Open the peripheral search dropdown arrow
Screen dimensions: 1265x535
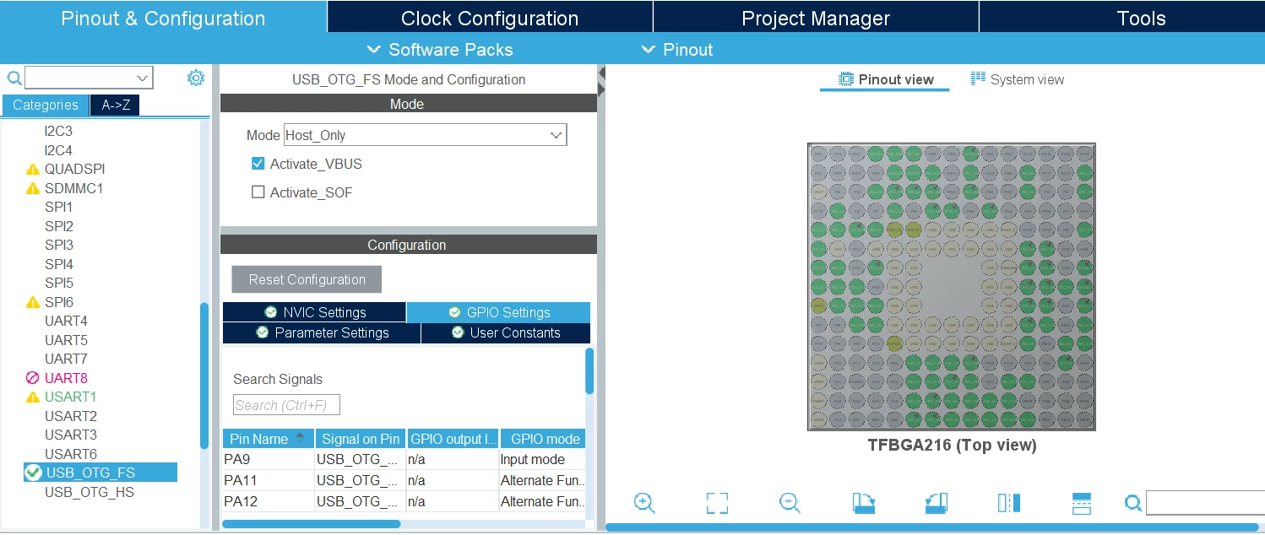pos(143,78)
